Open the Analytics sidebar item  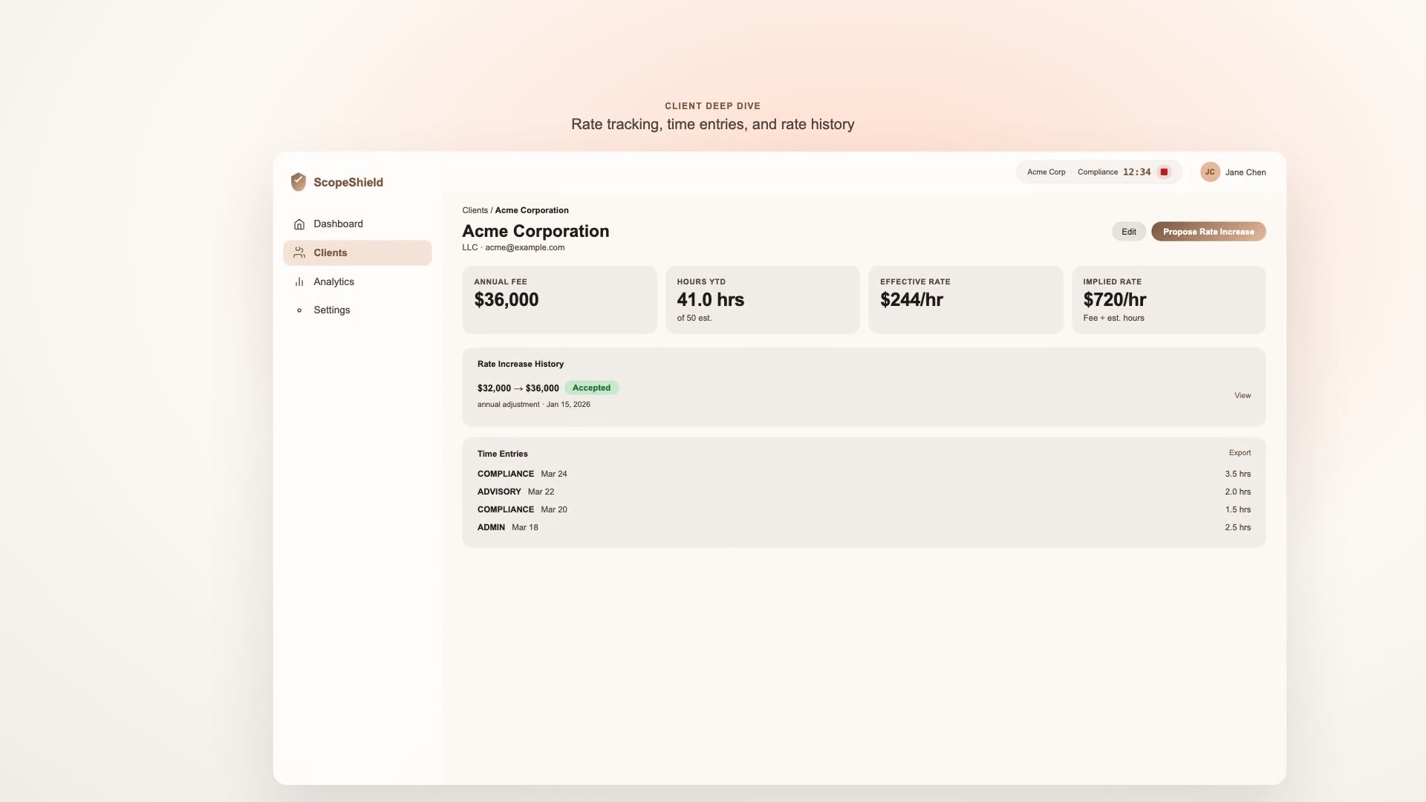coord(333,282)
